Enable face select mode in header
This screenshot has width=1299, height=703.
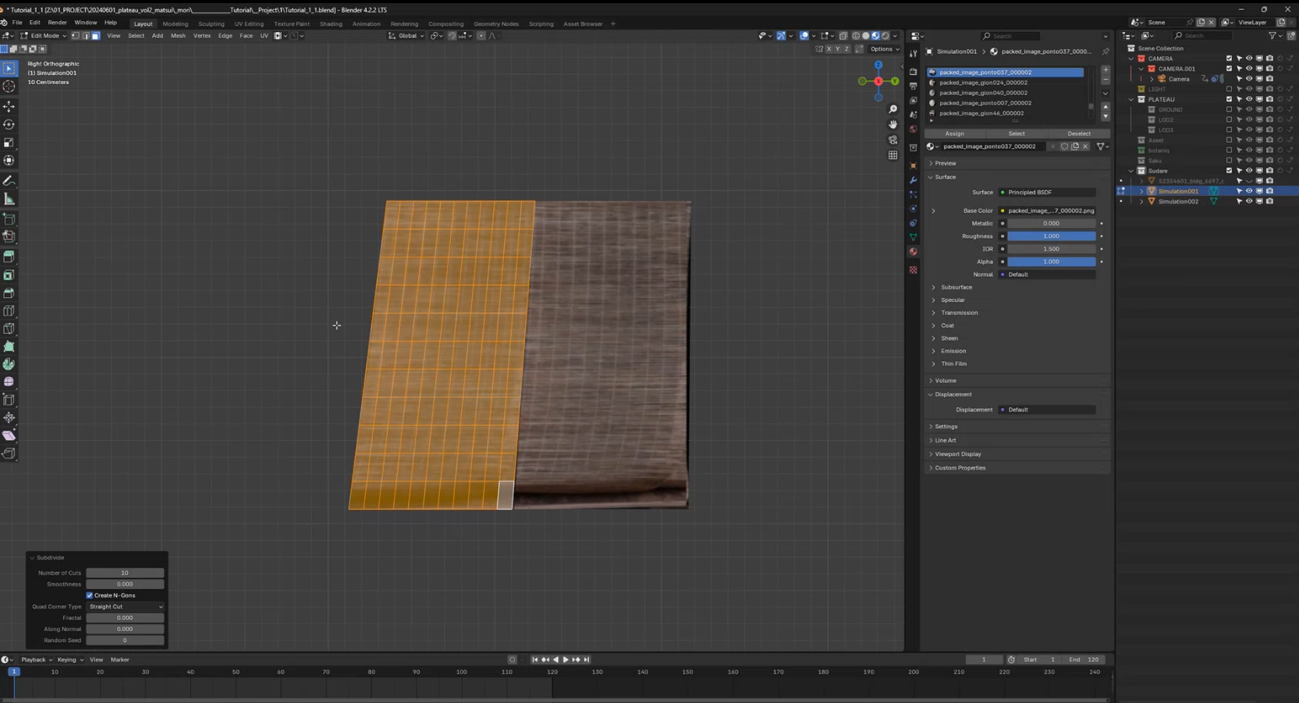pos(95,36)
